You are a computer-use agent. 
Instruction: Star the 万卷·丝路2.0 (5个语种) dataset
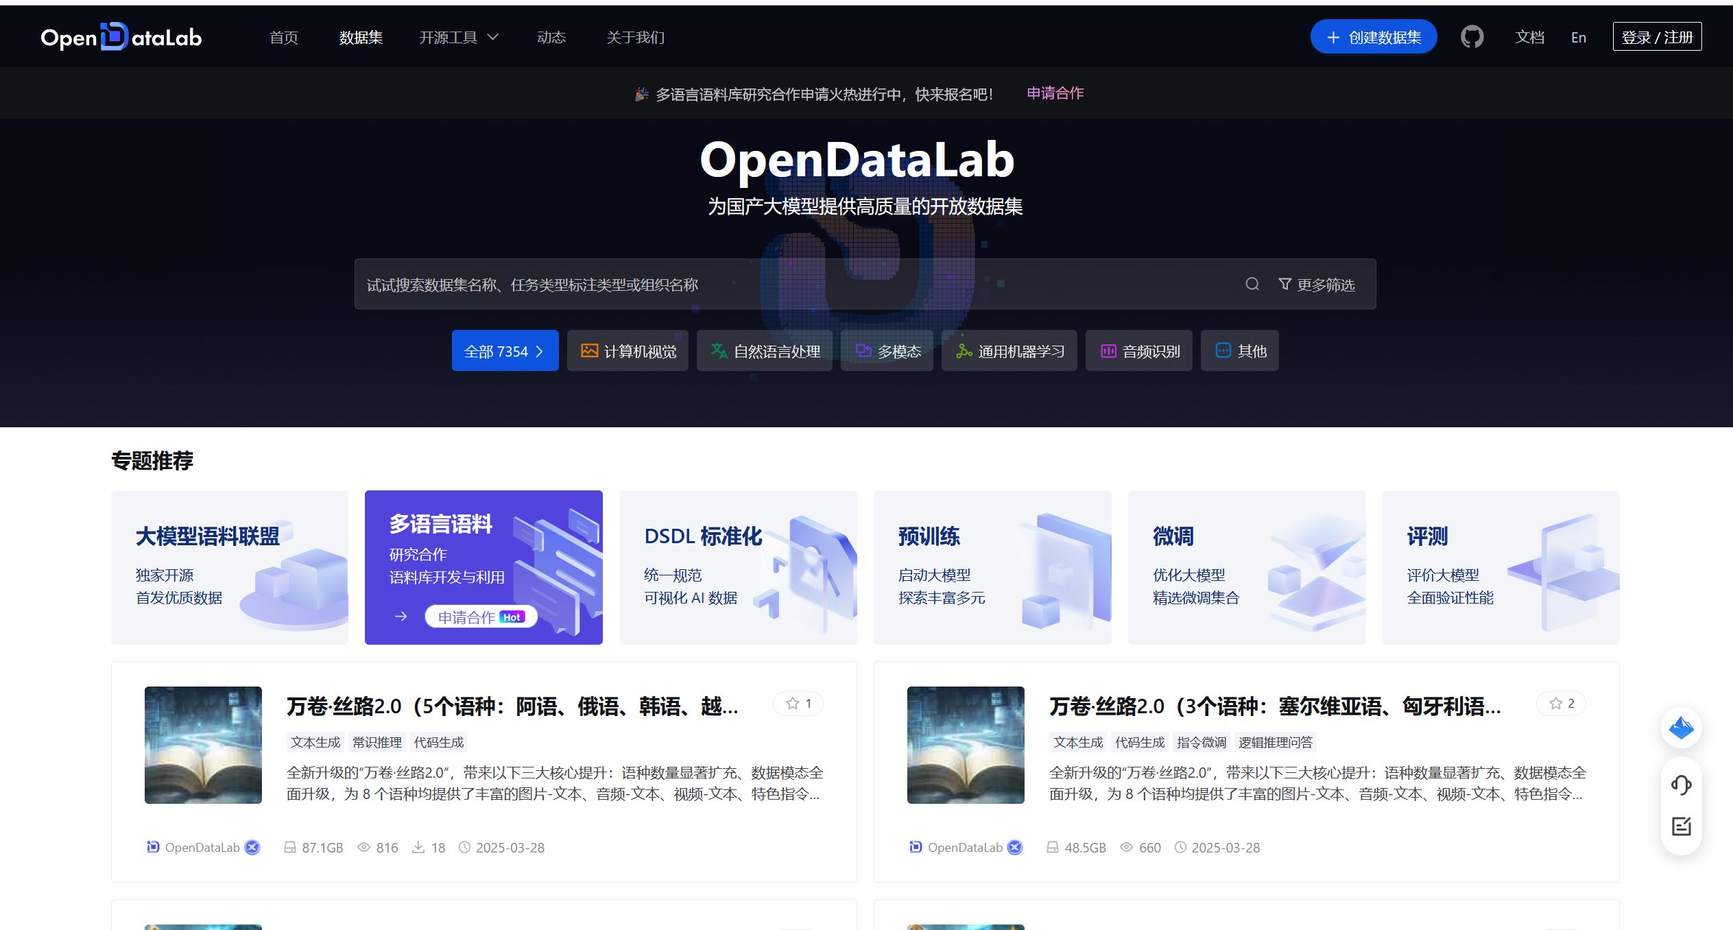point(798,704)
